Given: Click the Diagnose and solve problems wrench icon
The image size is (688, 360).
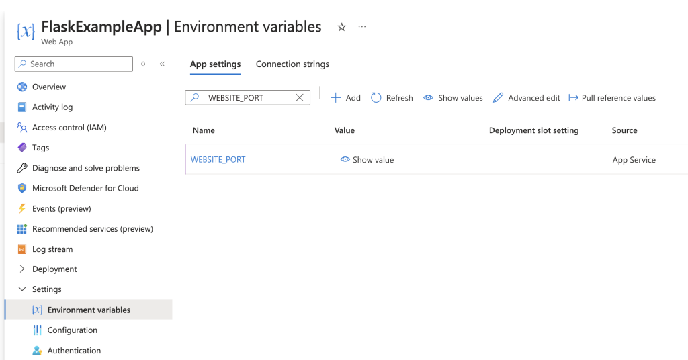Looking at the screenshot, I should [22, 168].
